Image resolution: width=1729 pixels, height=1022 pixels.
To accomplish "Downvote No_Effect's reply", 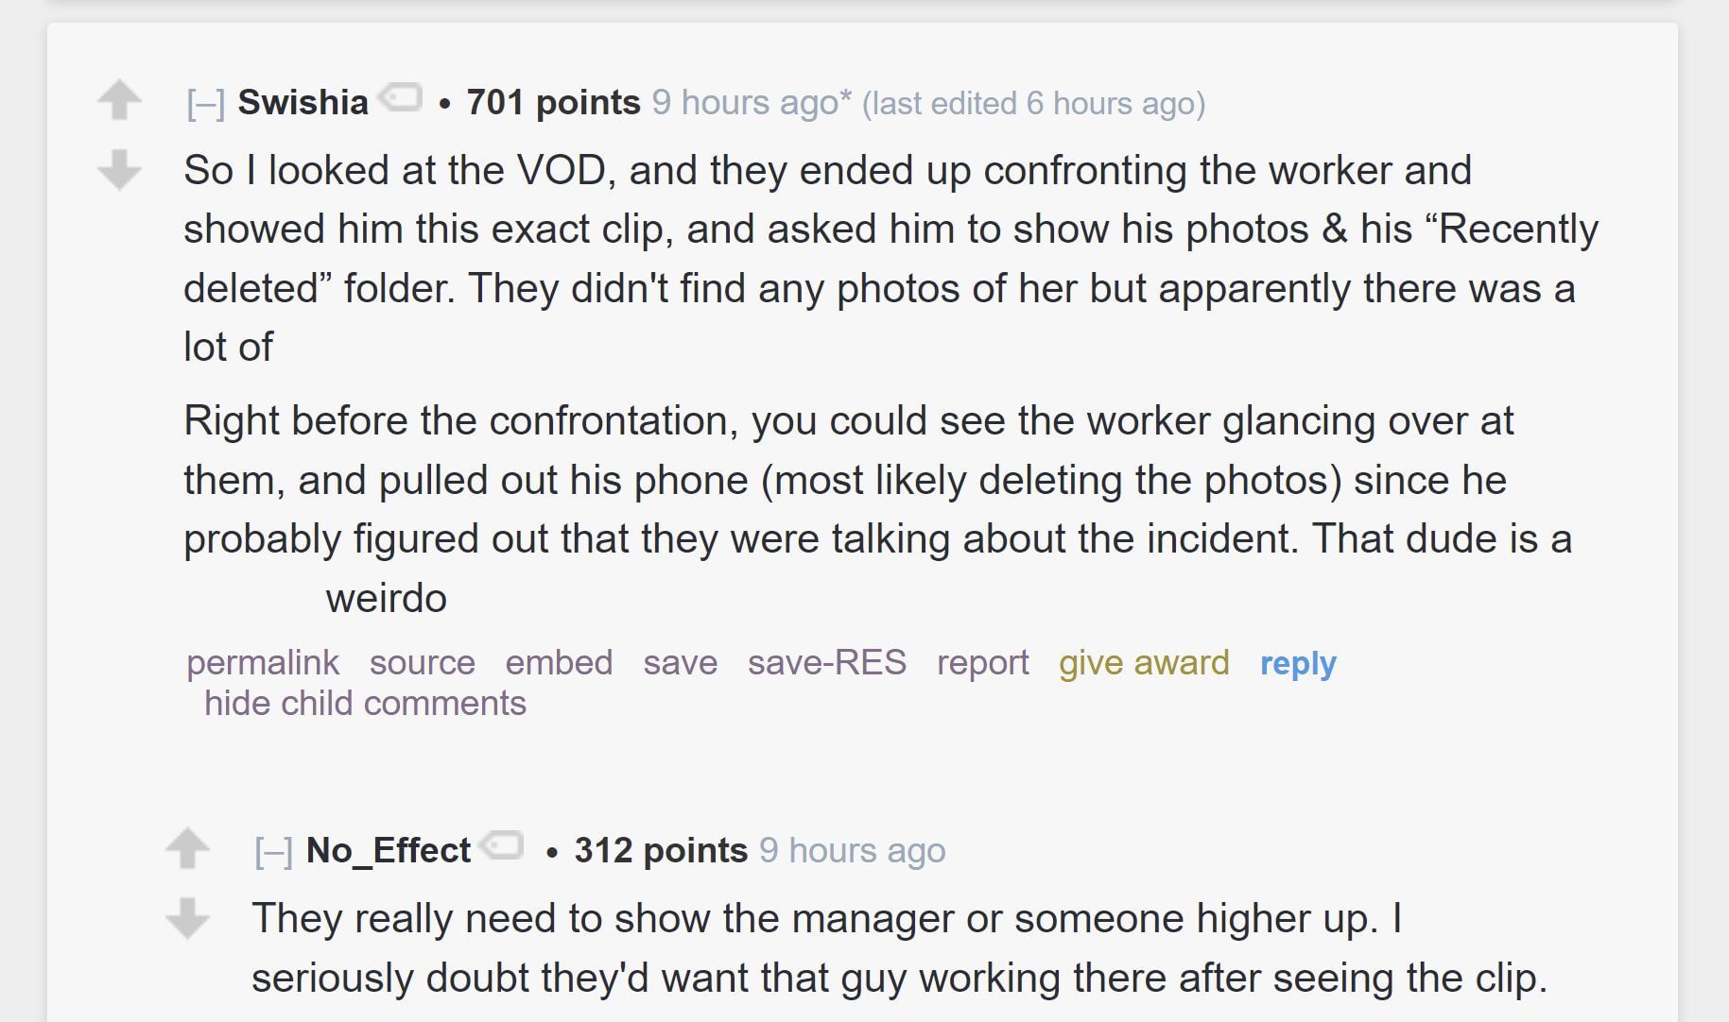I will tap(187, 918).
